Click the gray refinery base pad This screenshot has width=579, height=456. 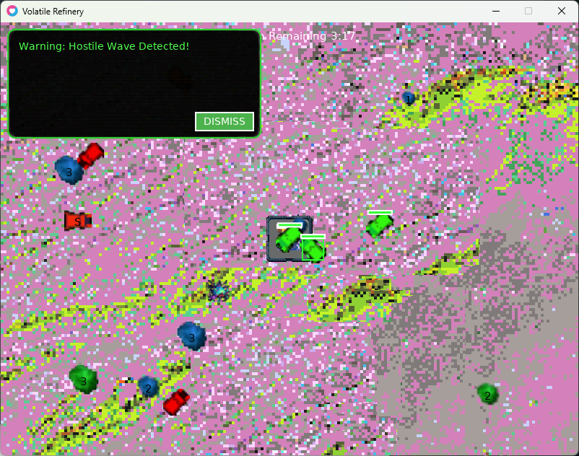(x=289, y=239)
